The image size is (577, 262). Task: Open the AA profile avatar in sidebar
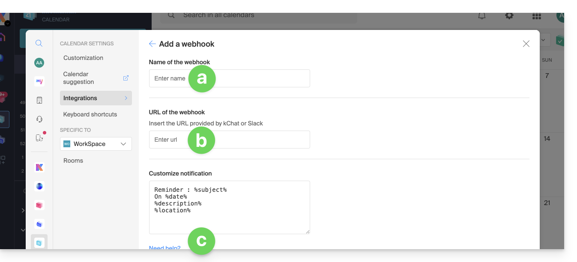pyautogui.click(x=39, y=63)
